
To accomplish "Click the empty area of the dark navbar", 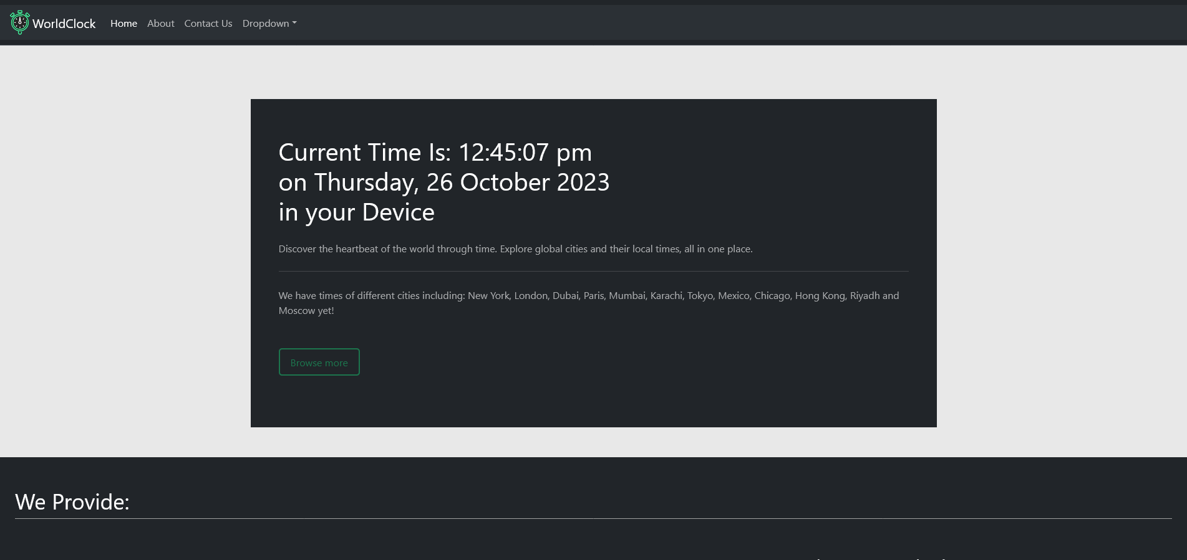I will [x=749, y=23].
